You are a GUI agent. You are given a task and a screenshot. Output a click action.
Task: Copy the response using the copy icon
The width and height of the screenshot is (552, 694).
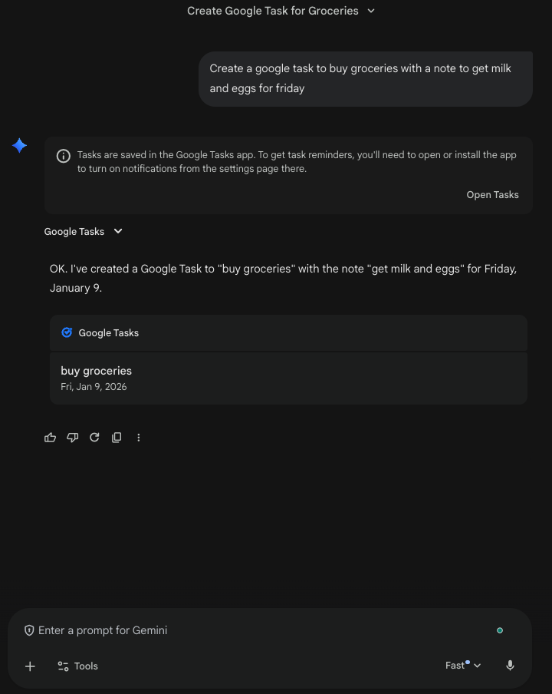[x=116, y=437]
